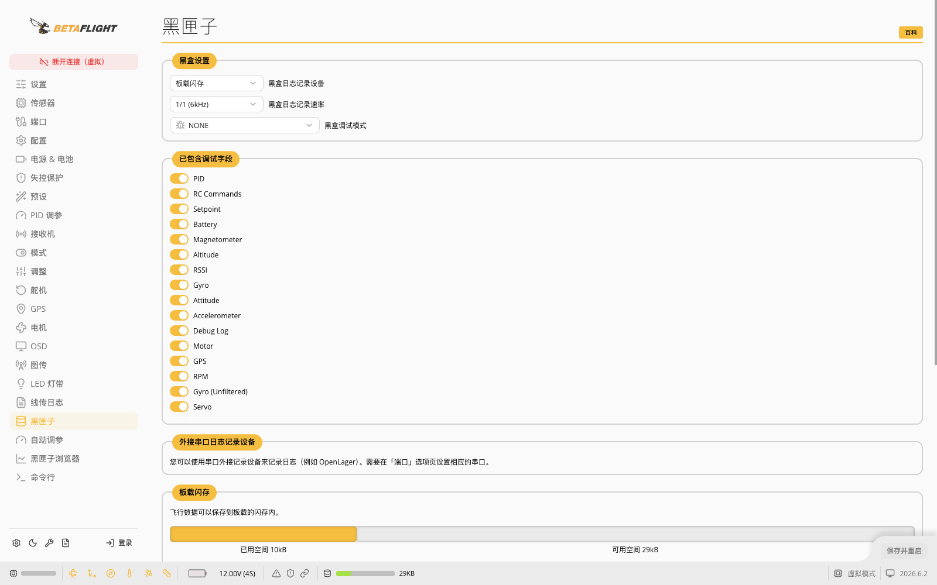Click the gyro sensor status icon
937x585 pixels.
[73, 573]
